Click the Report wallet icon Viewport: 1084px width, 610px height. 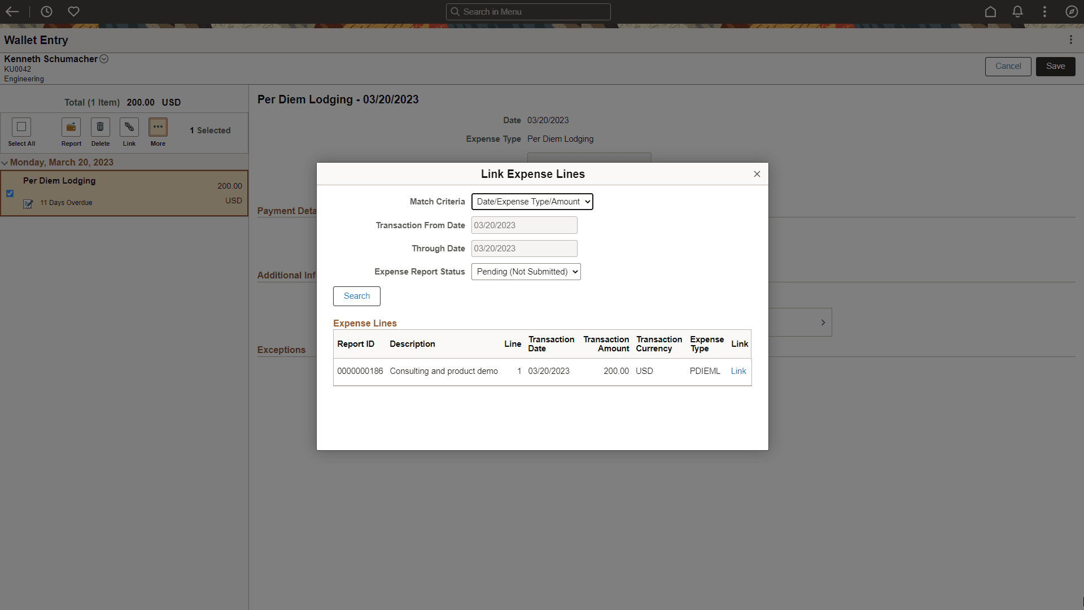pos(71,127)
